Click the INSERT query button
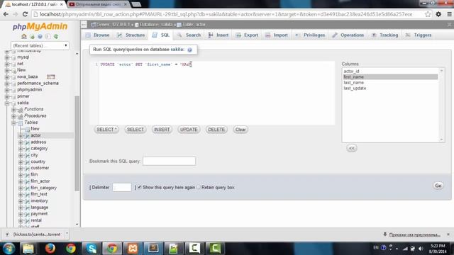The image size is (454, 255). [162, 130]
